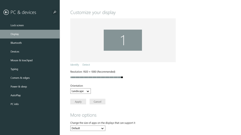Click the Identify link
241x135 pixels.
pyautogui.click(x=74, y=65)
